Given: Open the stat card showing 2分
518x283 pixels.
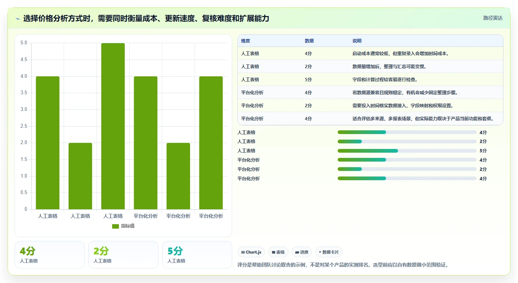Looking at the screenshot, I should tap(123, 255).
